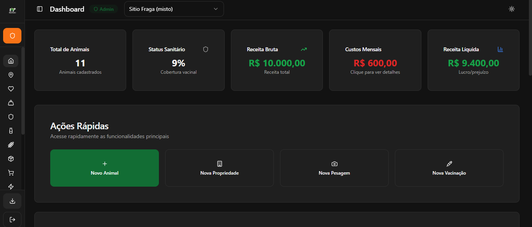Click the lightning bolt sidebar icon

coord(11,187)
